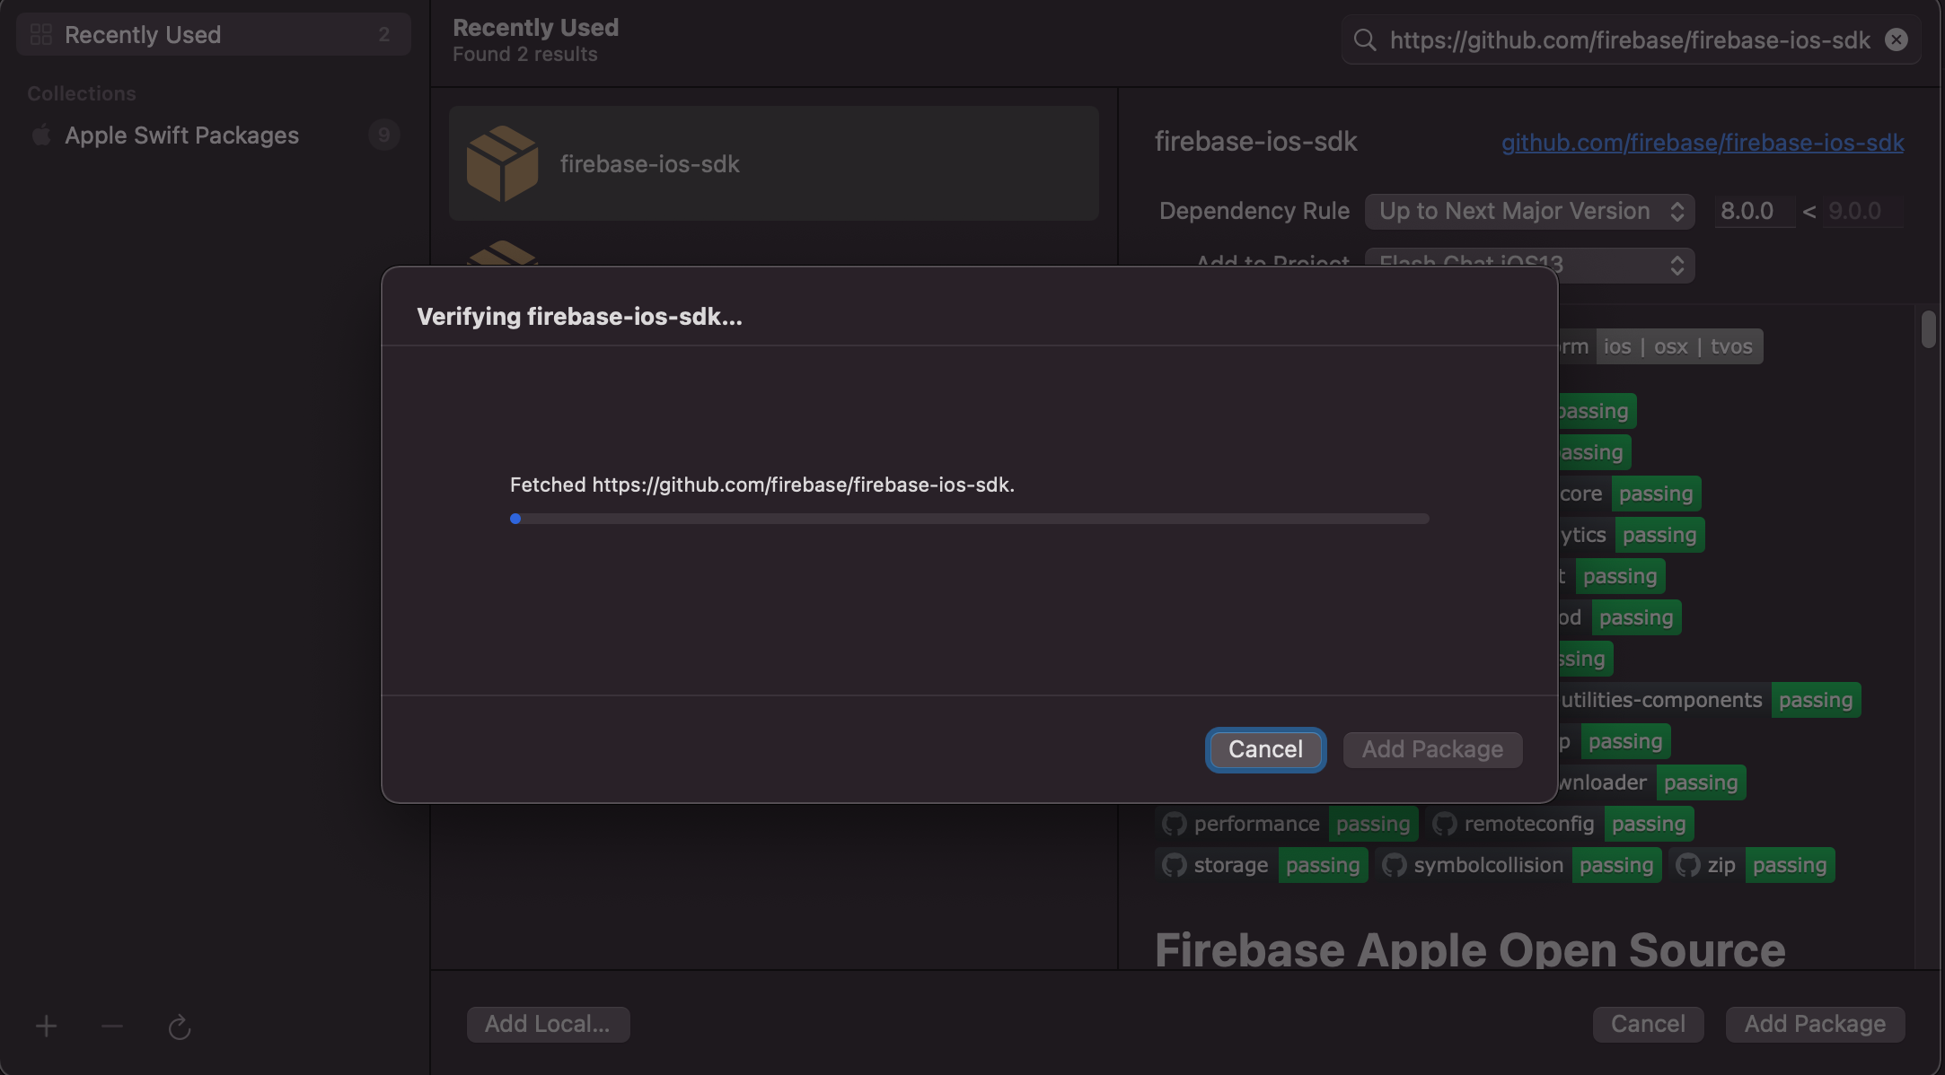Clear the search field with the X icon

tap(1896, 39)
